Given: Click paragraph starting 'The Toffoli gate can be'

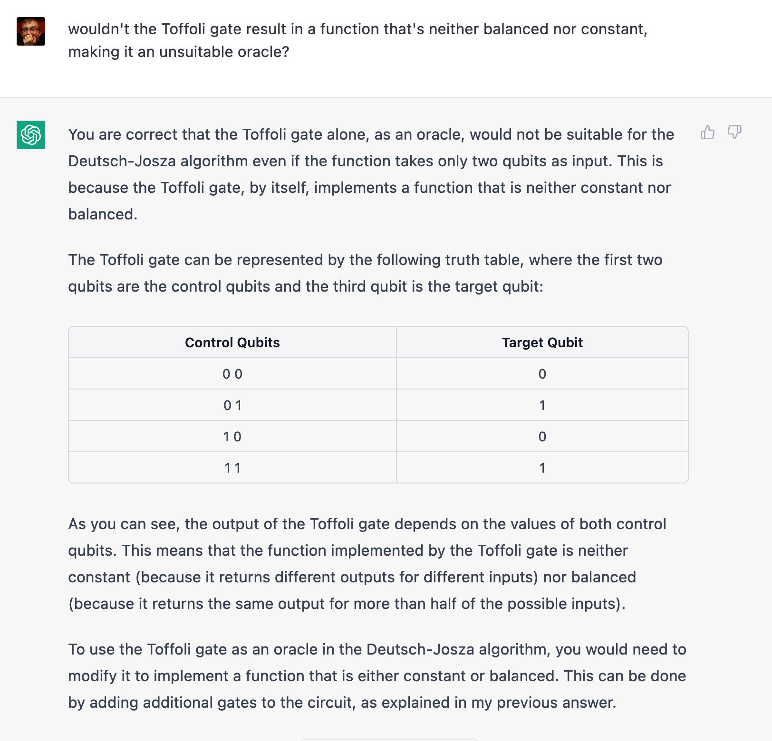Looking at the screenshot, I should 365,273.
